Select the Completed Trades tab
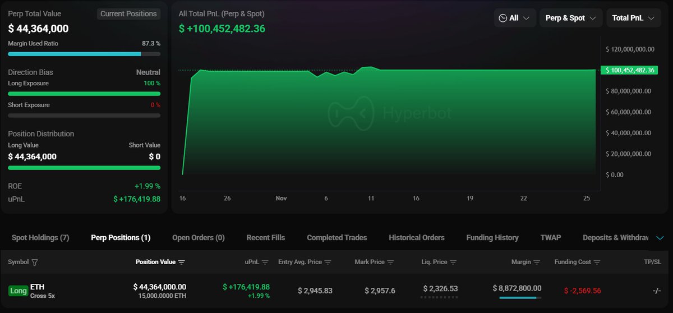673x313 pixels. pos(336,238)
